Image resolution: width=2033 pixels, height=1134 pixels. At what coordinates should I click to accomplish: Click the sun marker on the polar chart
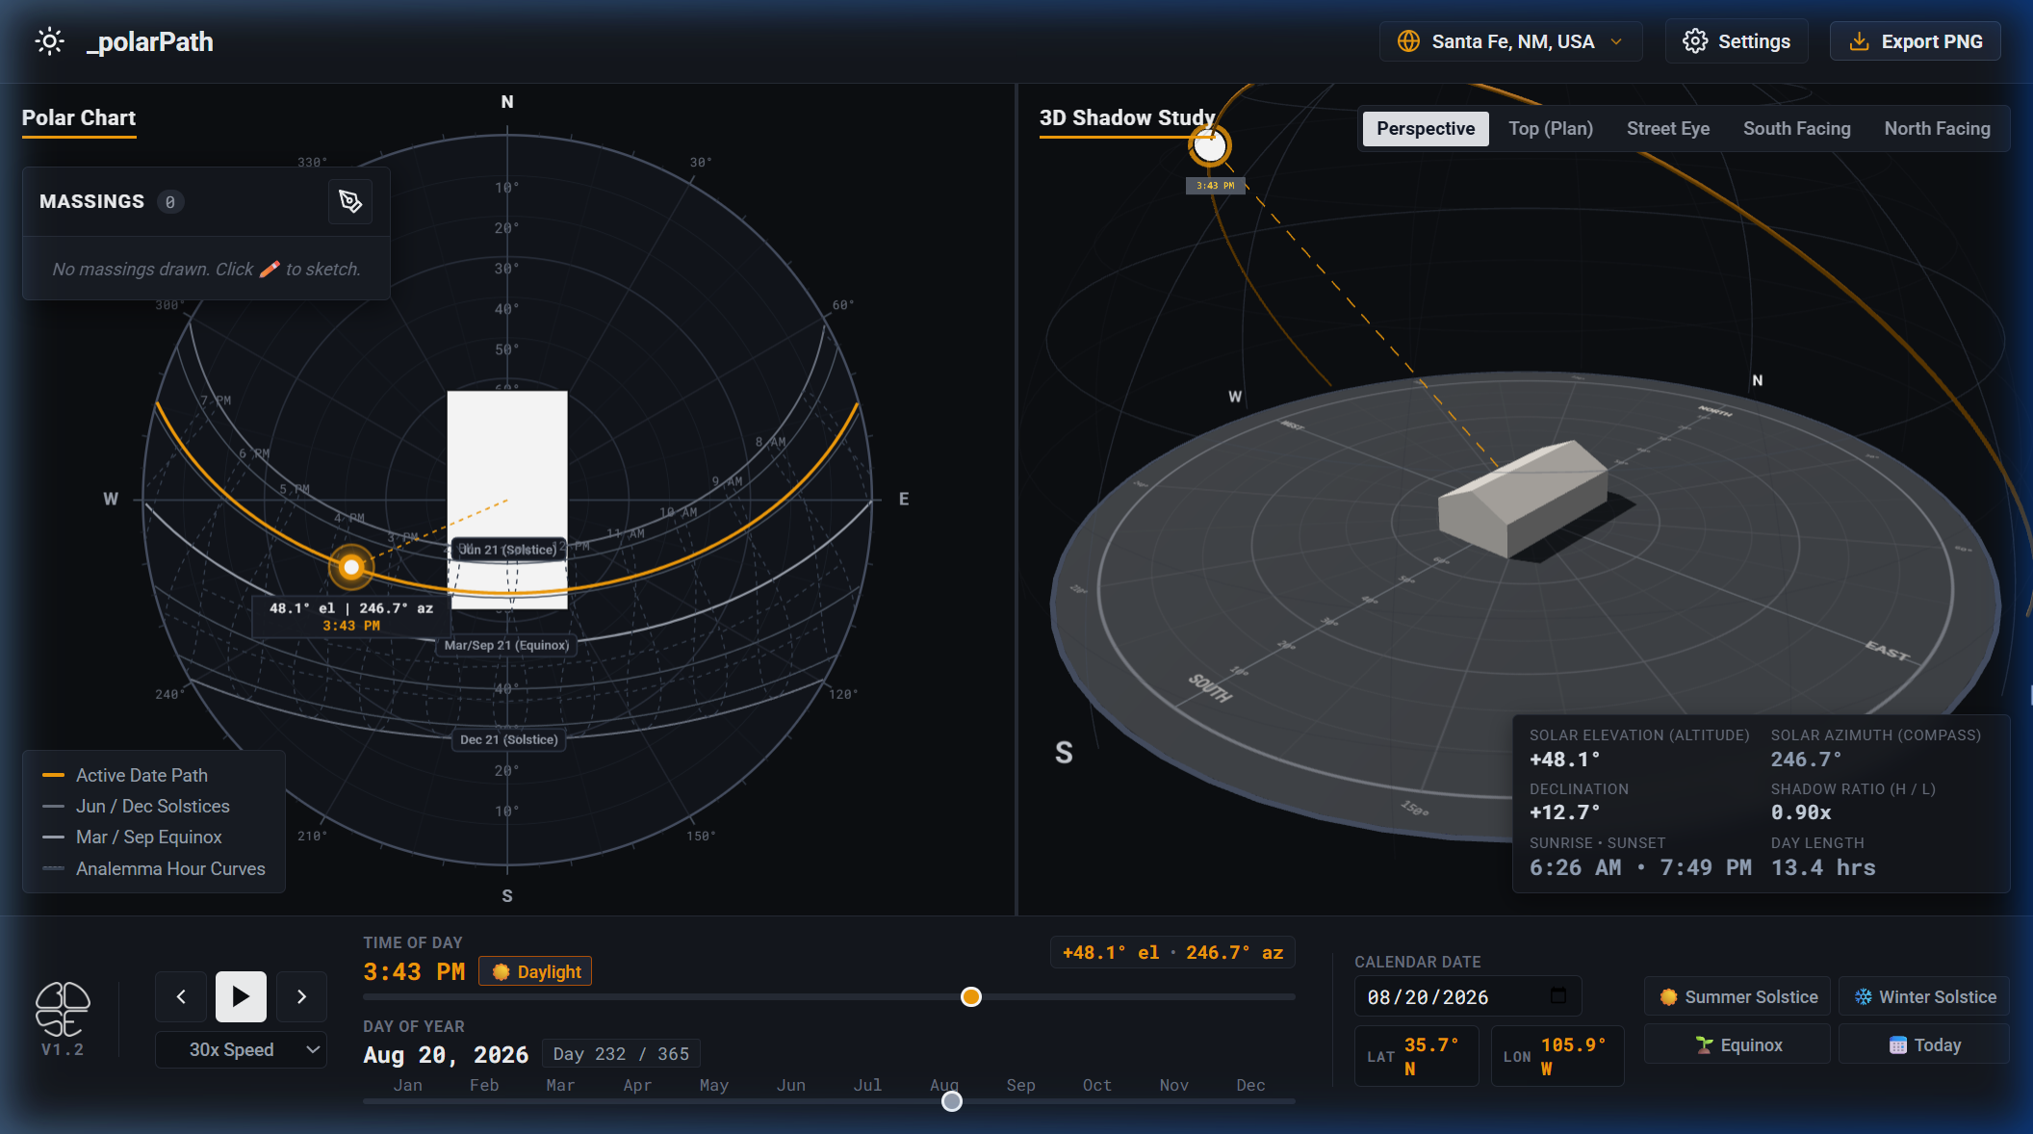tap(351, 567)
